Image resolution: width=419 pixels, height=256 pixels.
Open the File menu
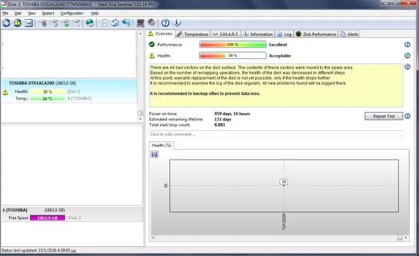5,13
